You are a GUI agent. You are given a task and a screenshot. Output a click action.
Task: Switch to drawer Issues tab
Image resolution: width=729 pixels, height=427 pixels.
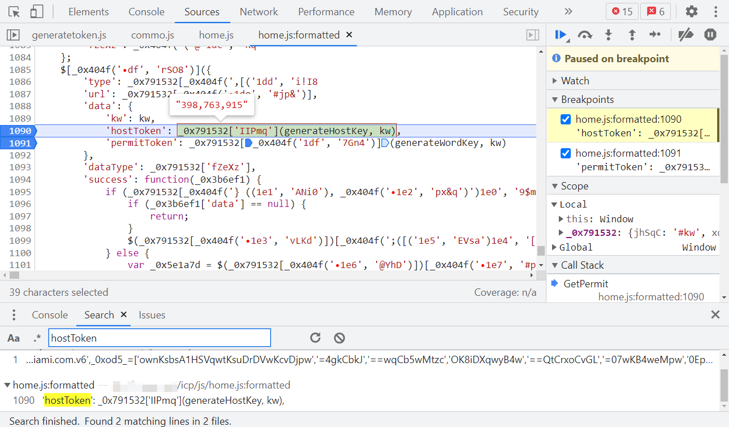[152, 315]
